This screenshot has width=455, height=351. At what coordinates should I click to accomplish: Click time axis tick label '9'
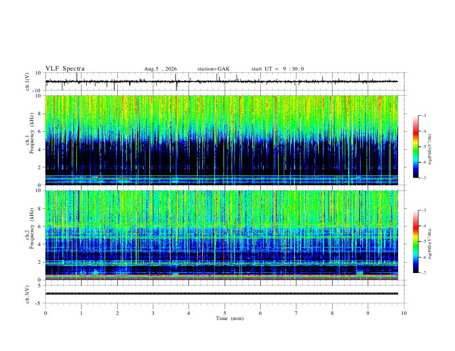coord(368,313)
